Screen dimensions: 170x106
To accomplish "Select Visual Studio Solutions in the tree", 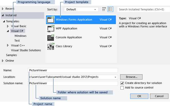I will [26, 50].
